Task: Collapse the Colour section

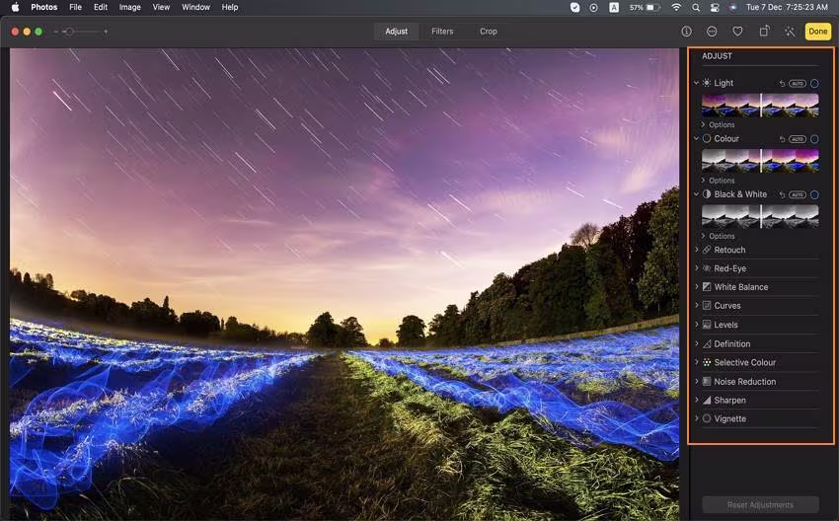Action: tap(696, 138)
